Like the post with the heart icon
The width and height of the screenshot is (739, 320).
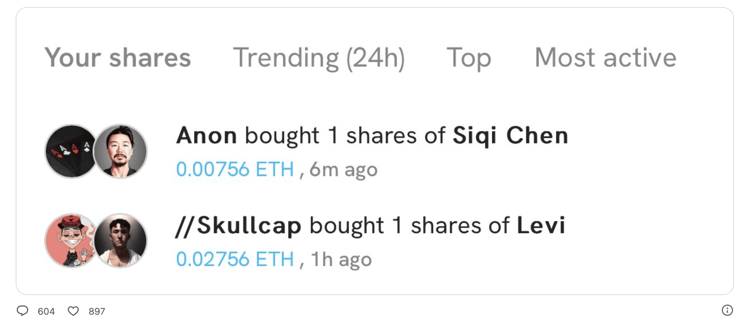point(73,311)
